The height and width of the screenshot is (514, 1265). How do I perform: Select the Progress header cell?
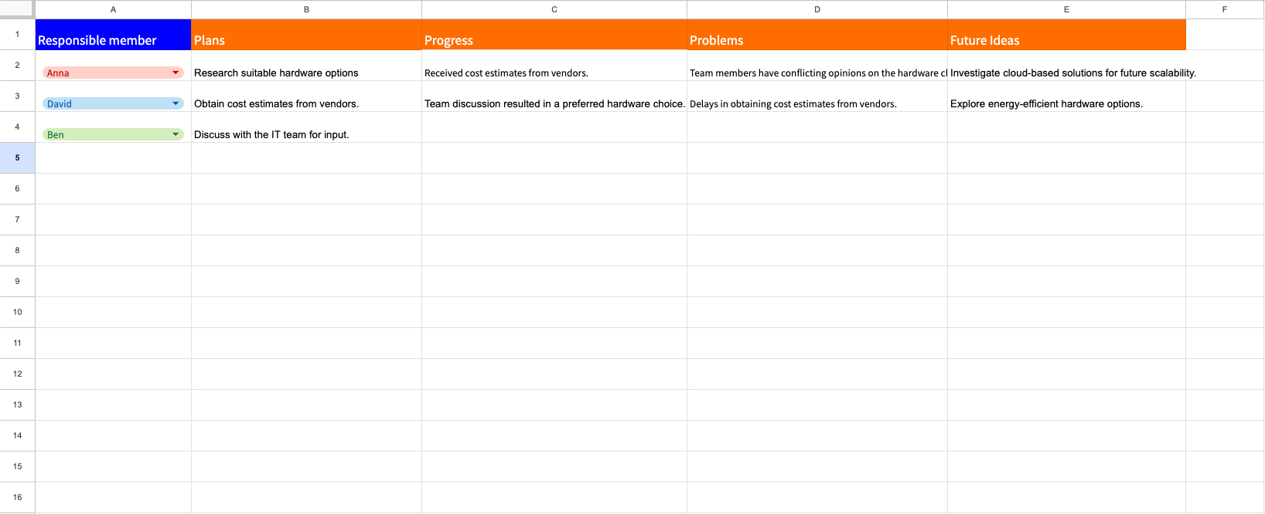point(554,35)
